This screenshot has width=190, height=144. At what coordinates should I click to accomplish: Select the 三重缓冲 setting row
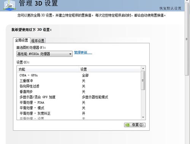tap(79, 81)
